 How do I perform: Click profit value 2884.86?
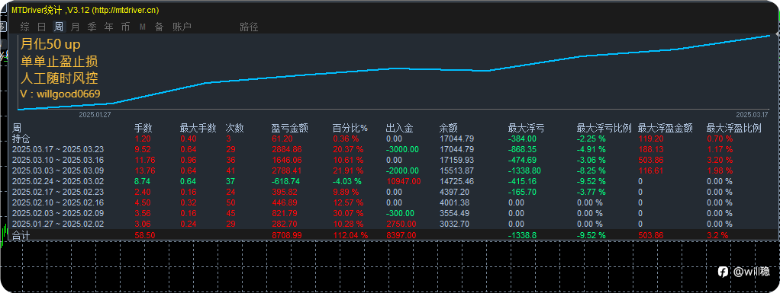click(286, 149)
